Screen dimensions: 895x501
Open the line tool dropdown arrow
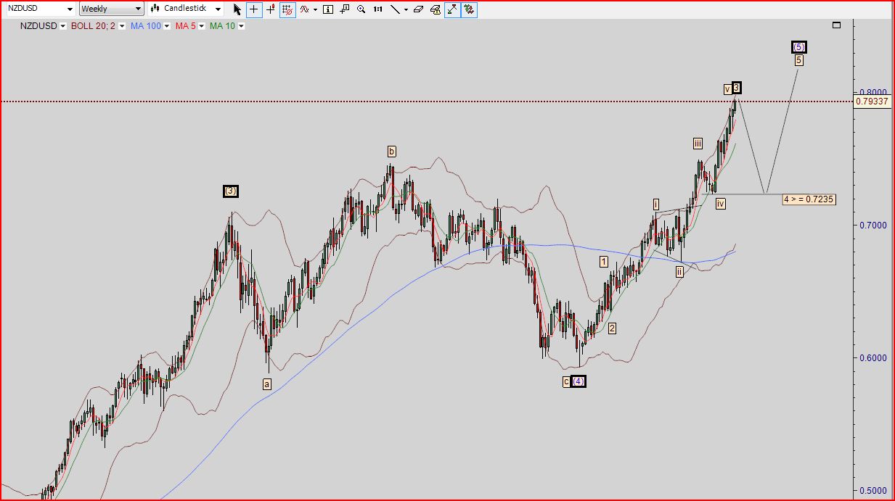coord(406,9)
